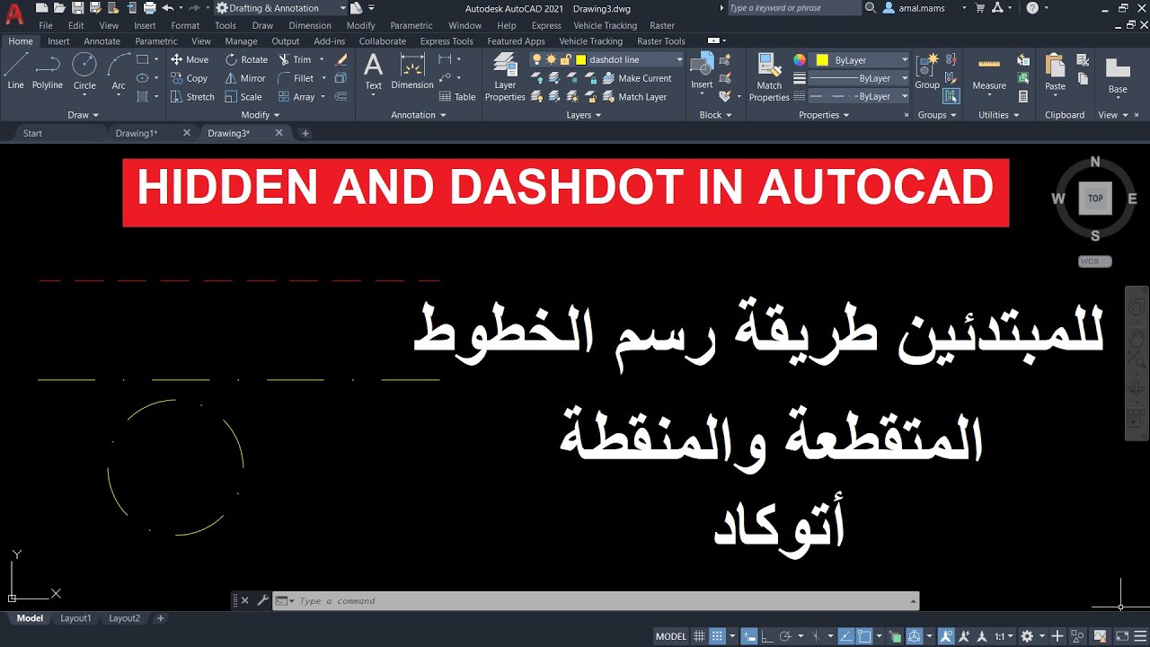
Task: Open the Text annotation tool
Action: 373,71
